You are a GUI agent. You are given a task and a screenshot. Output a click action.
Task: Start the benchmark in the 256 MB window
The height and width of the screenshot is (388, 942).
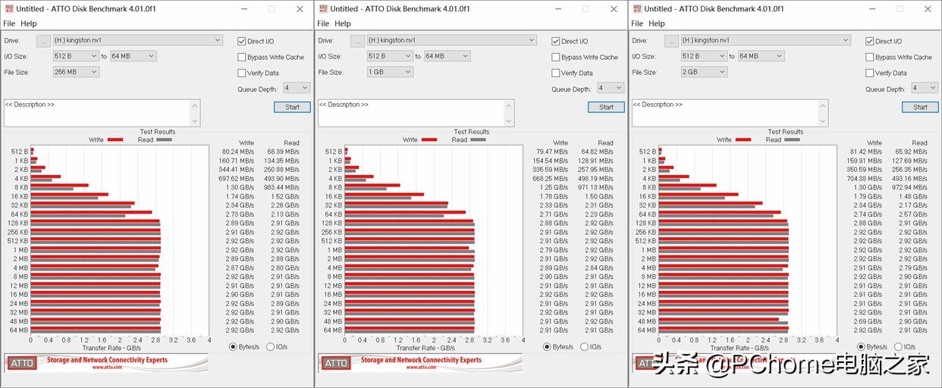pyautogui.click(x=292, y=107)
